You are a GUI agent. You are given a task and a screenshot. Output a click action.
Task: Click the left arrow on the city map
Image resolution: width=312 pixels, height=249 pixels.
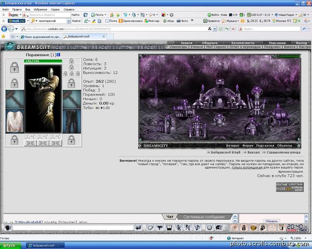pyautogui.click(x=148, y=131)
